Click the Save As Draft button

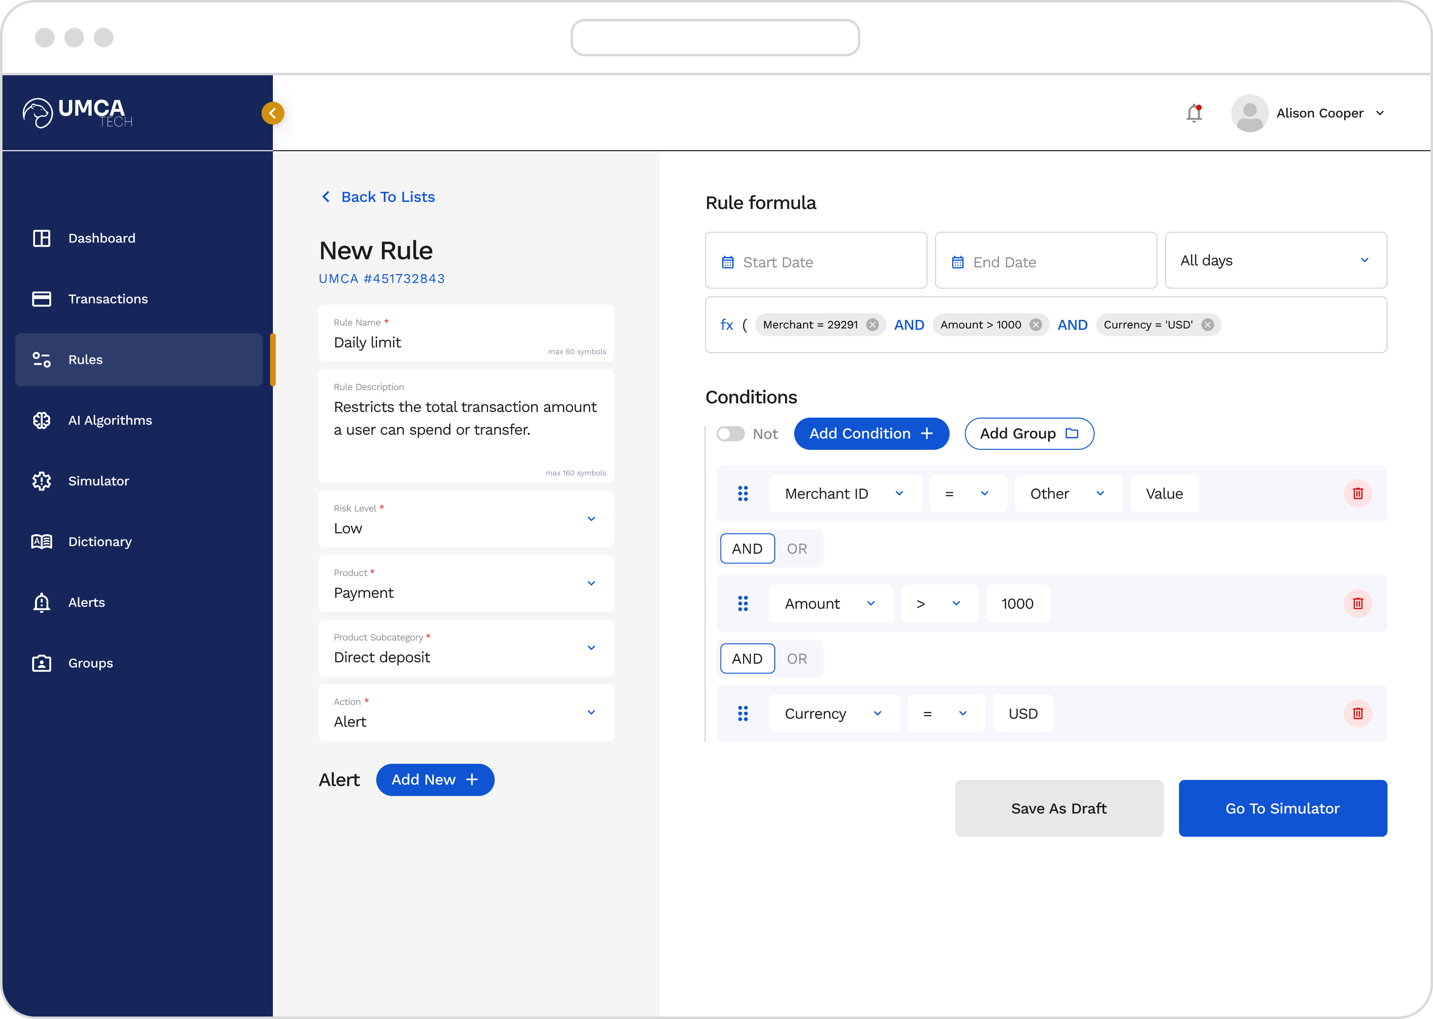1059,808
